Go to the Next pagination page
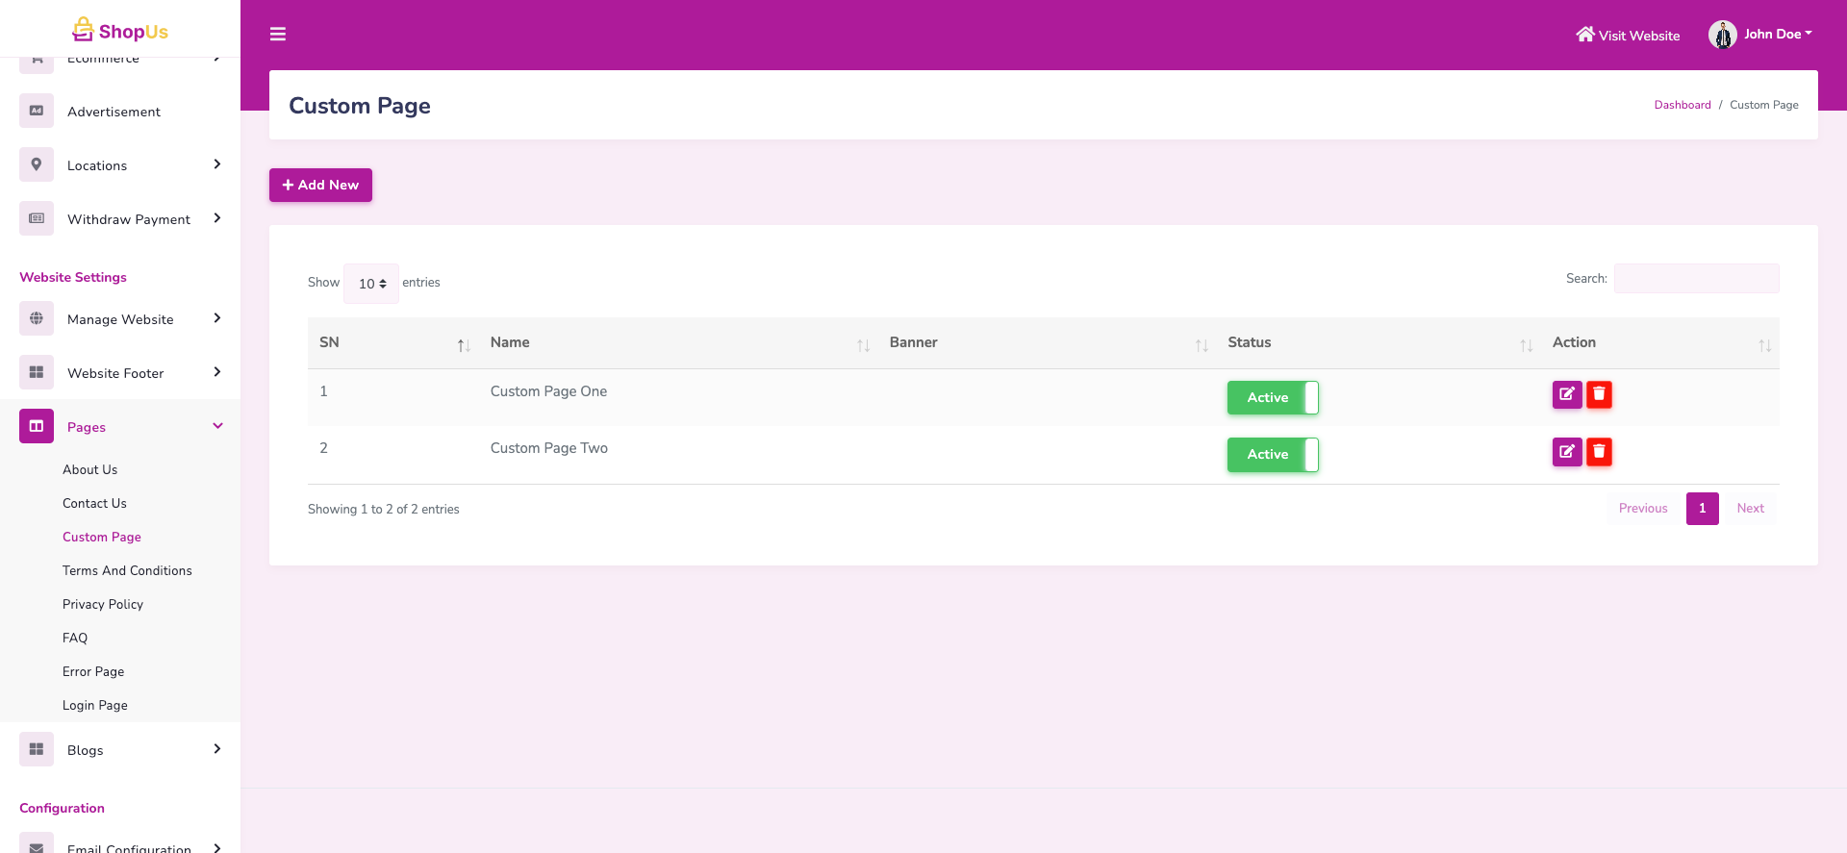The height and width of the screenshot is (853, 1847). pos(1750,508)
